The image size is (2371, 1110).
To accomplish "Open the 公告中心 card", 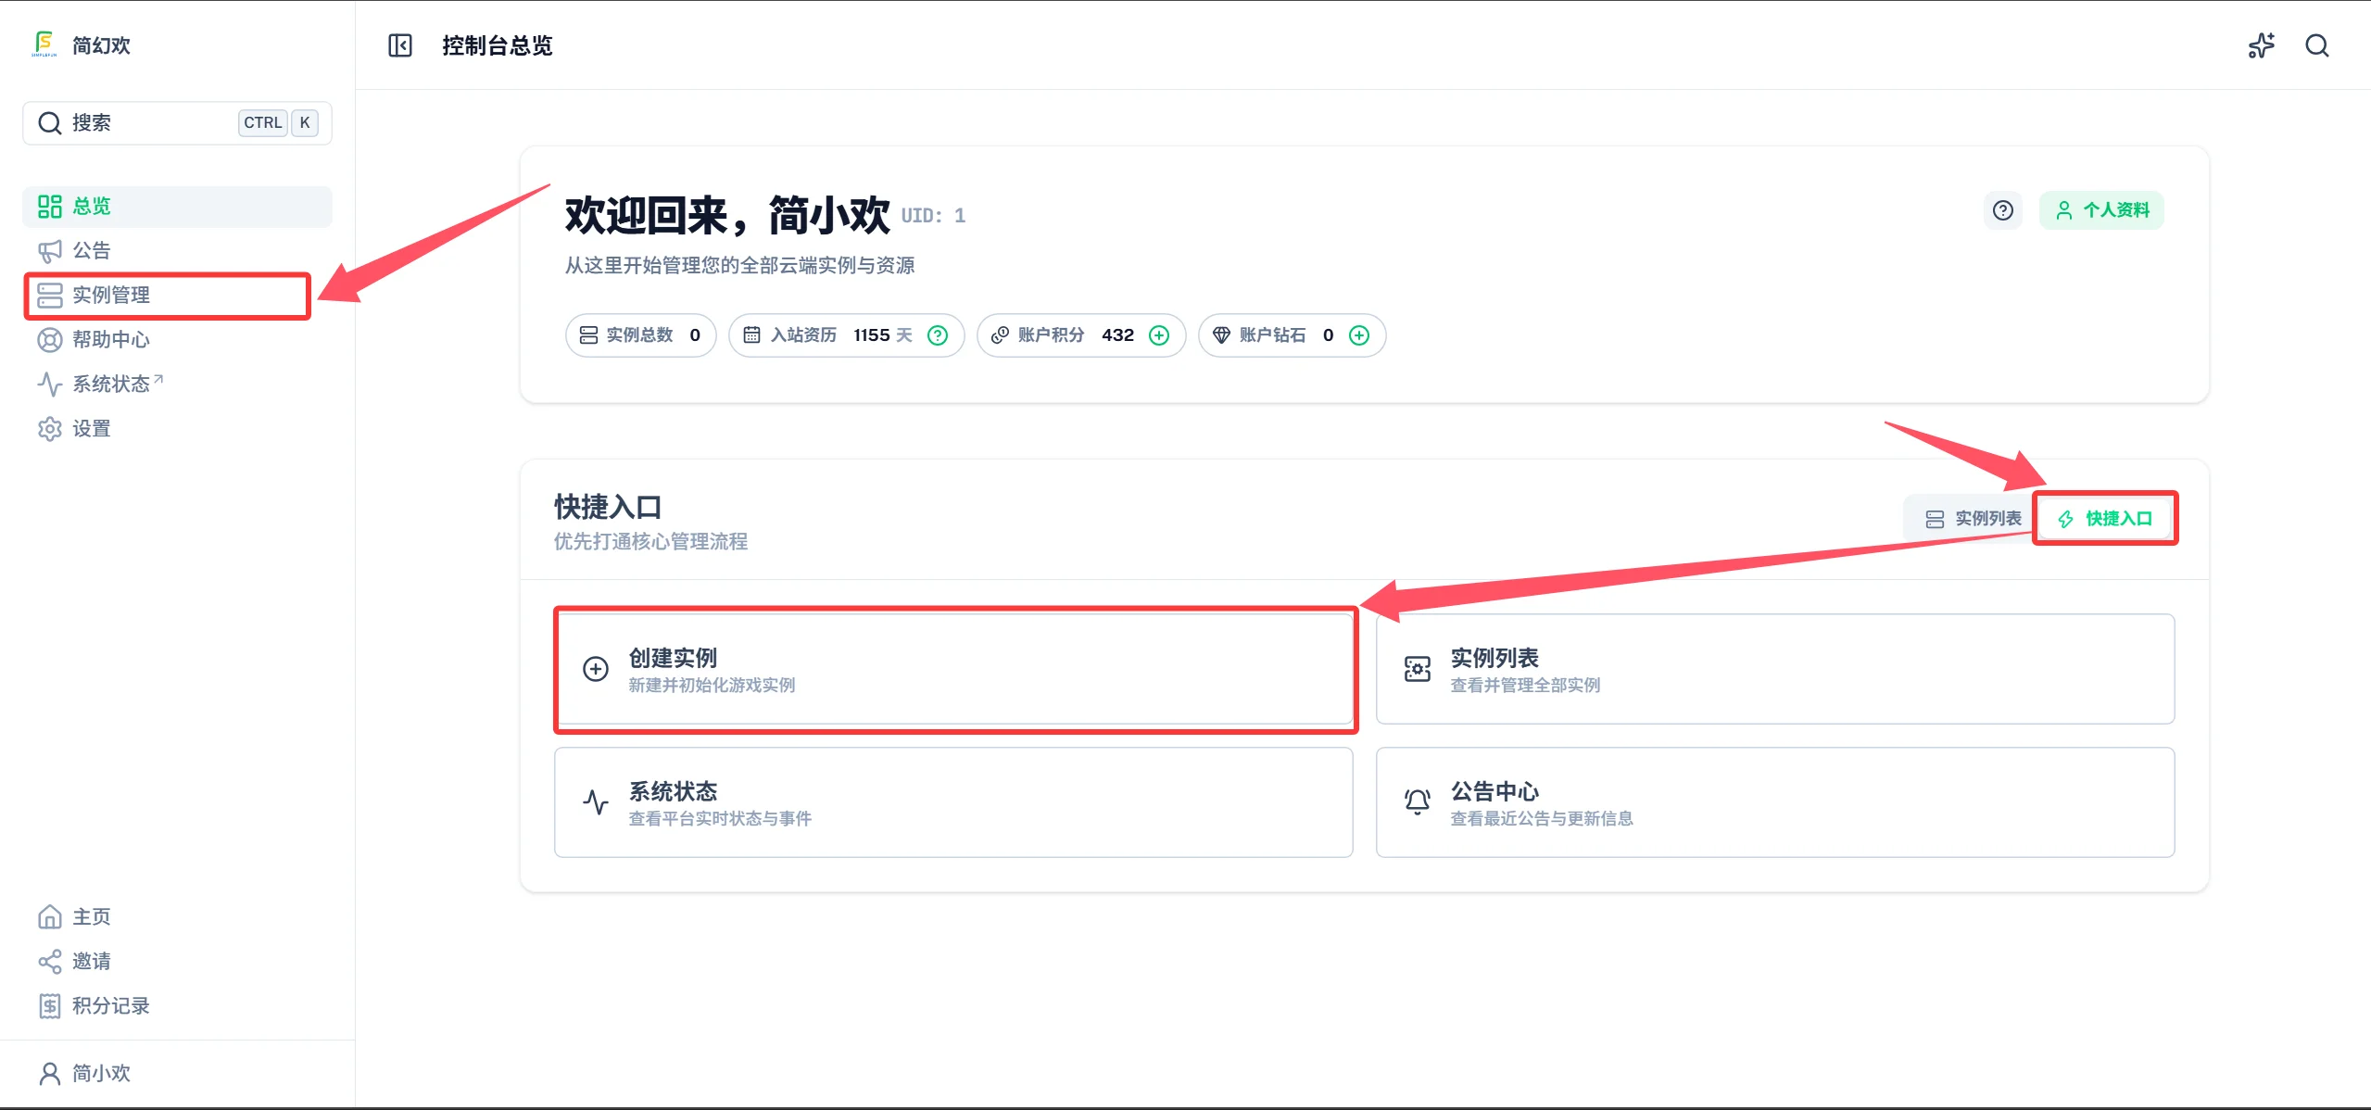I will (1775, 802).
